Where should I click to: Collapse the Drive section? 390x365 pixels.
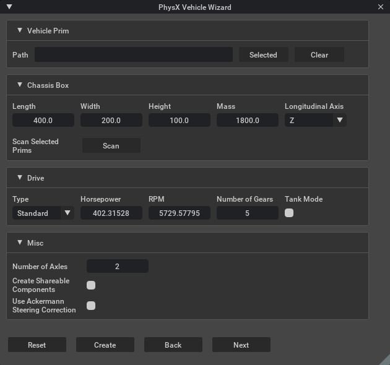(20, 178)
